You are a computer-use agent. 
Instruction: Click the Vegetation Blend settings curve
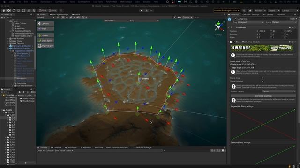click(263, 125)
